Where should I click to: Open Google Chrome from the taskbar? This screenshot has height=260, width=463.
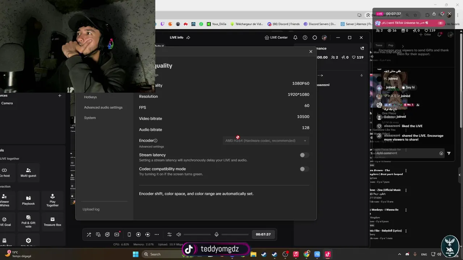pos(306,254)
